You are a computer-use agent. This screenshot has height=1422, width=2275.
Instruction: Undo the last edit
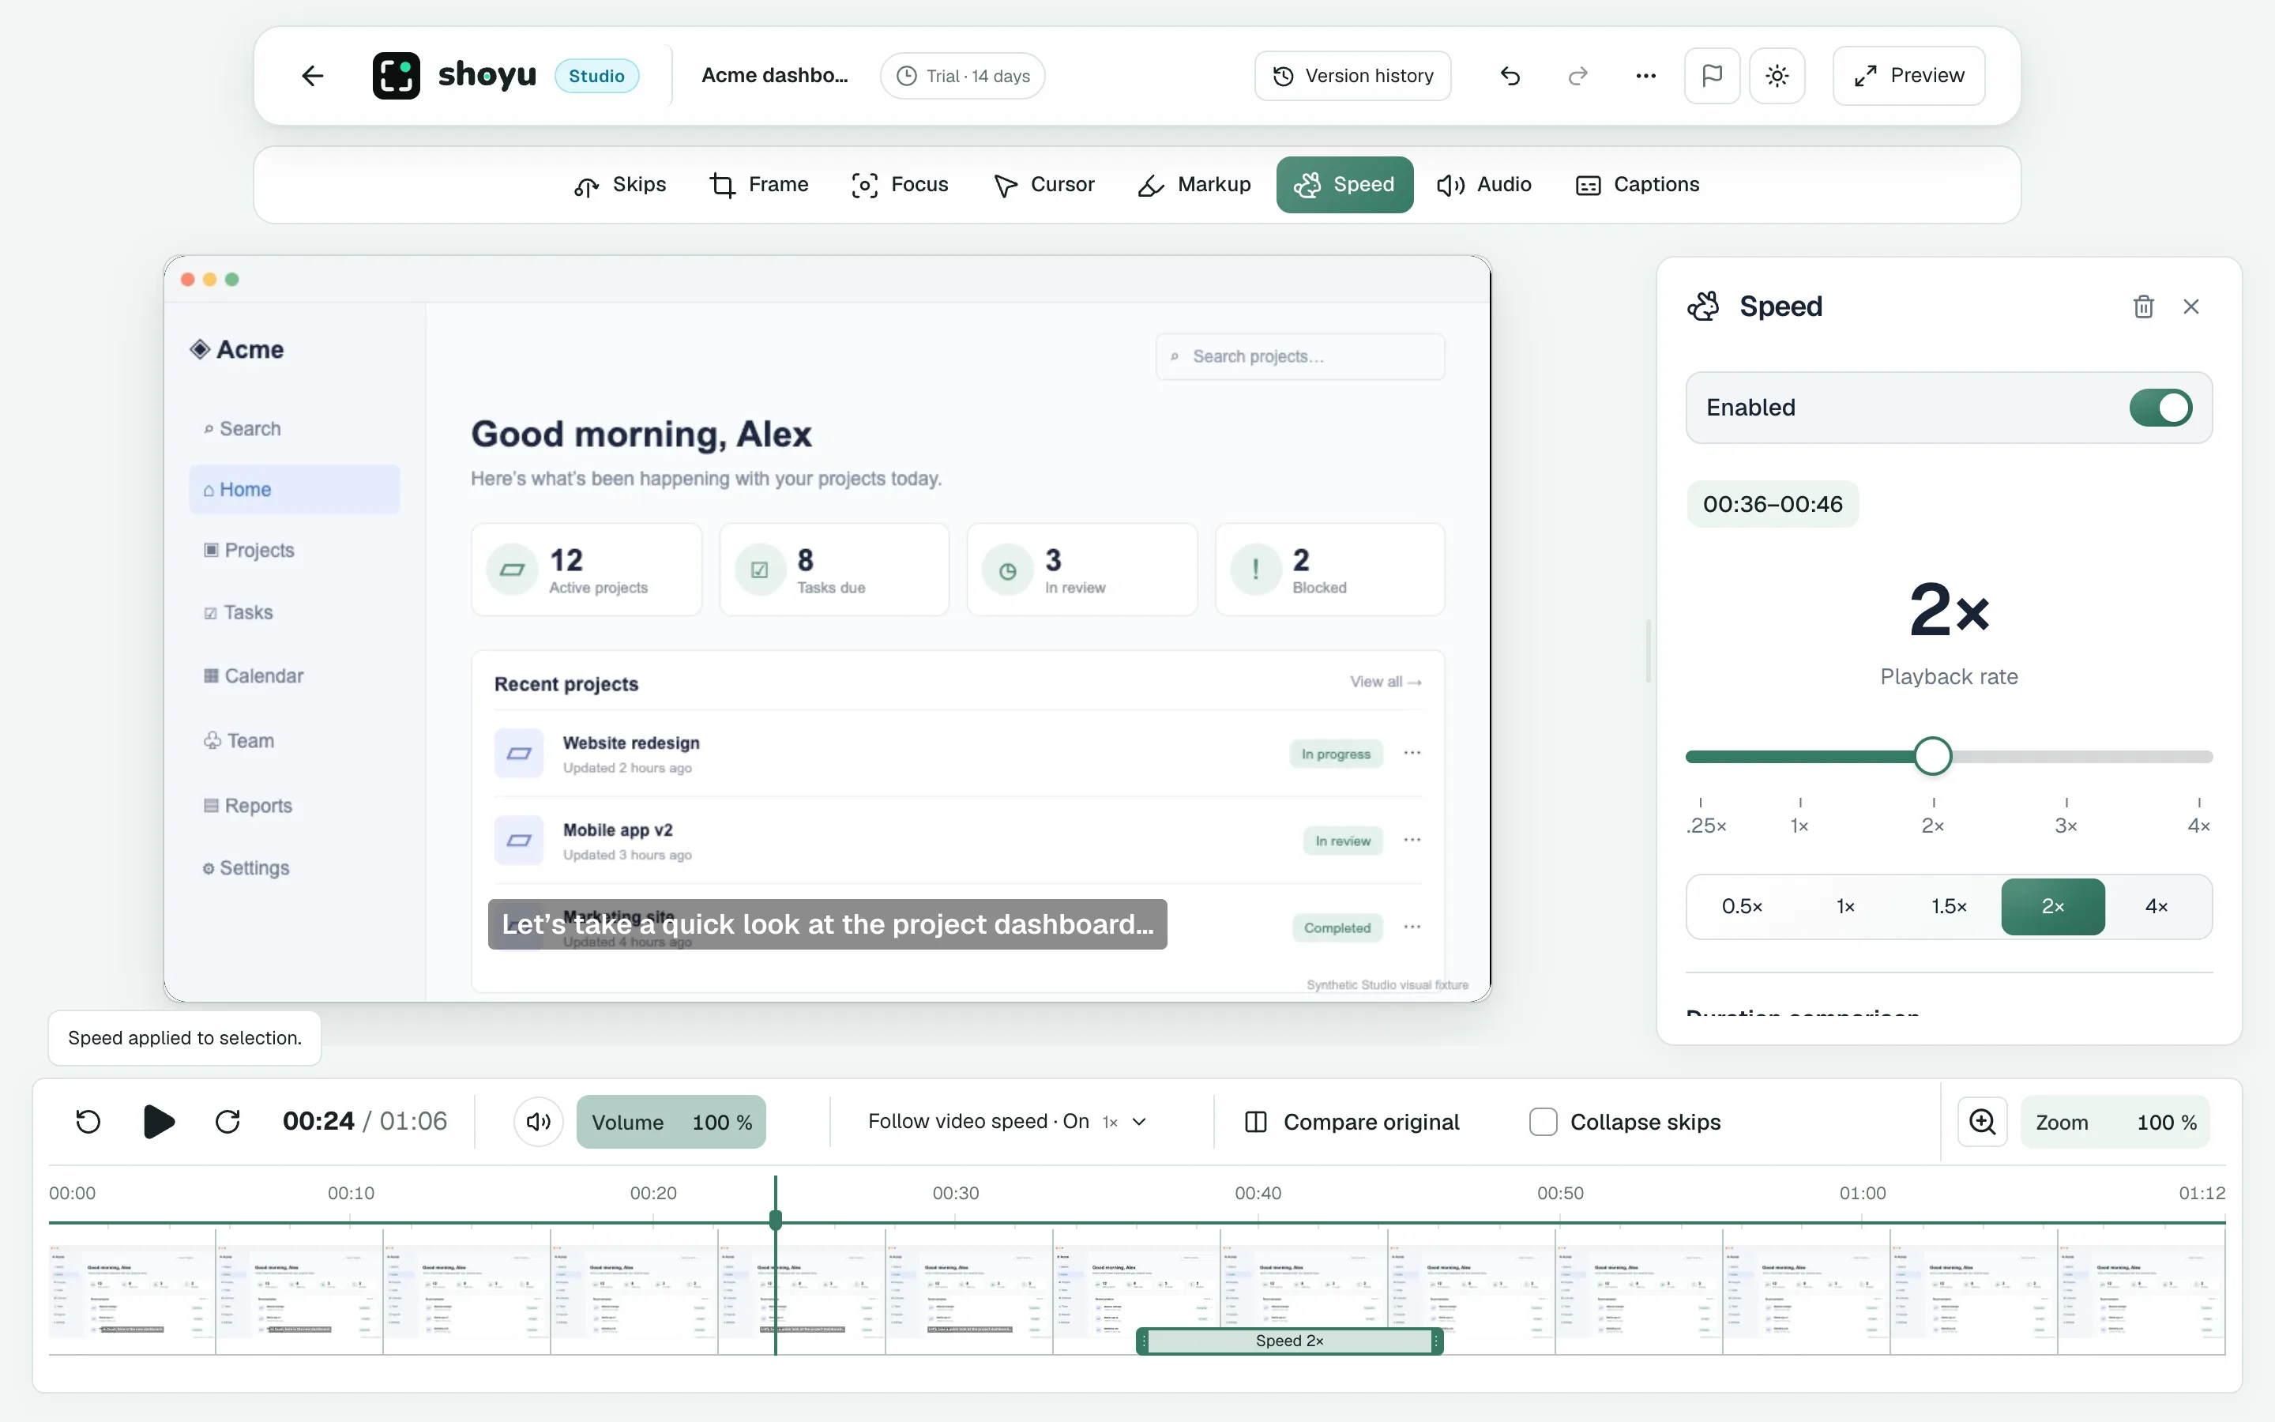pyautogui.click(x=1510, y=75)
